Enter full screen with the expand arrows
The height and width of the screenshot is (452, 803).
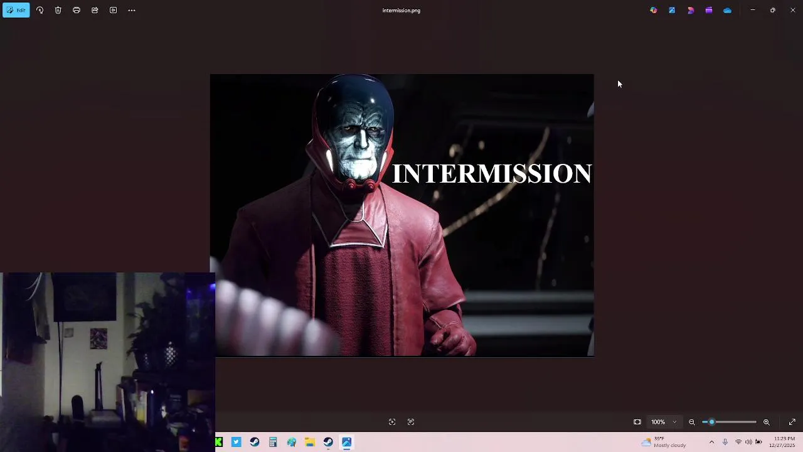click(792, 422)
